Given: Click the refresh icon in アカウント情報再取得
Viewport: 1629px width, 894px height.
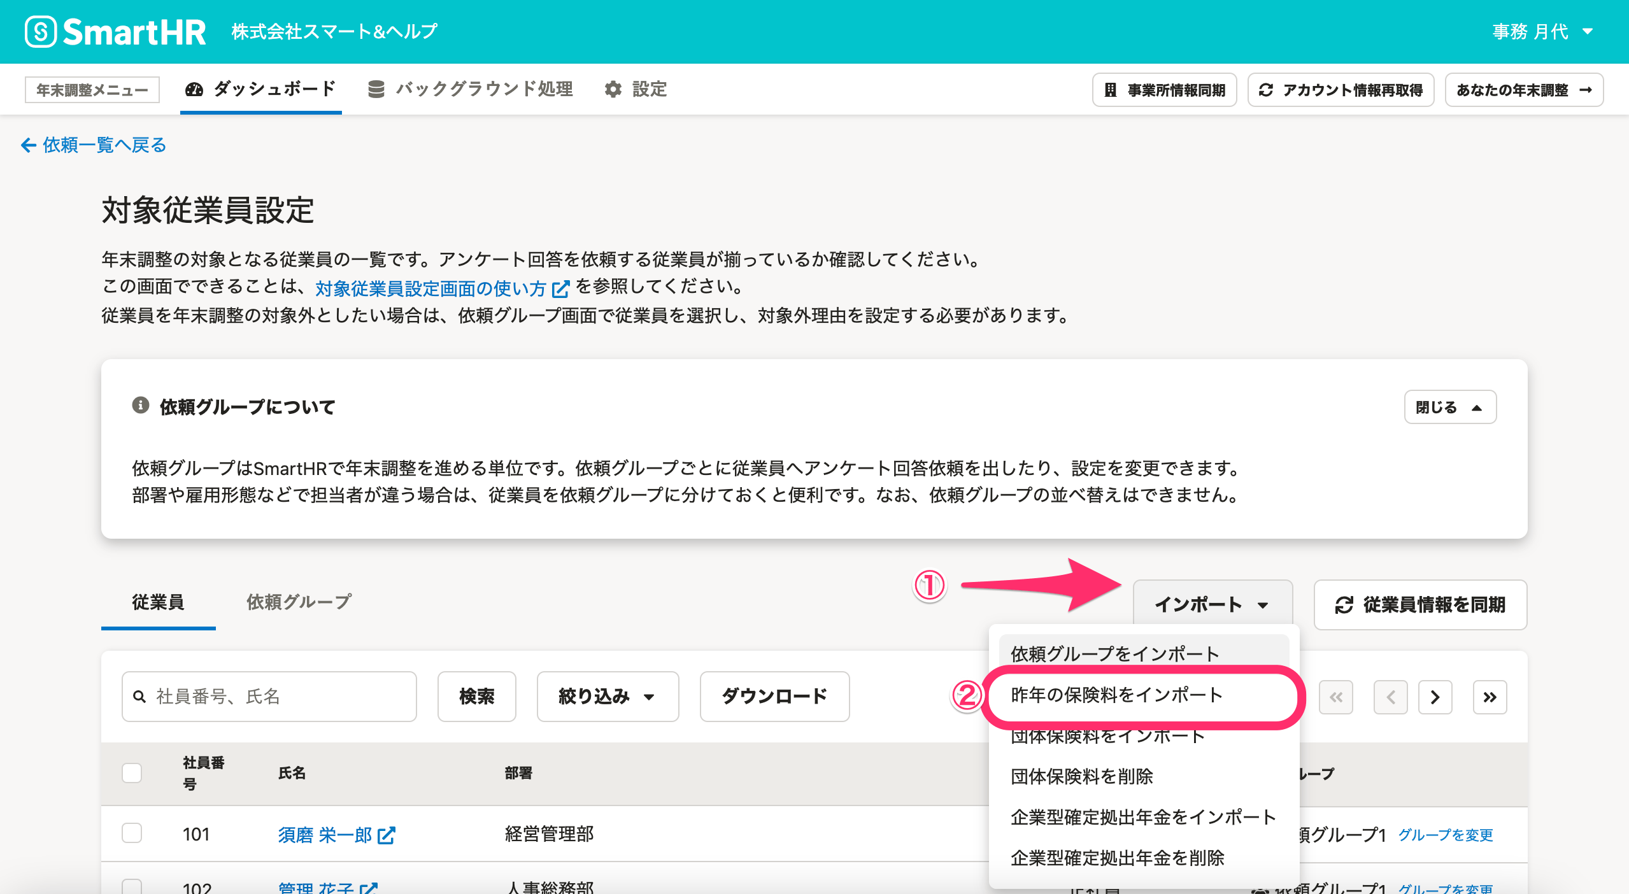Looking at the screenshot, I should (x=1266, y=90).
